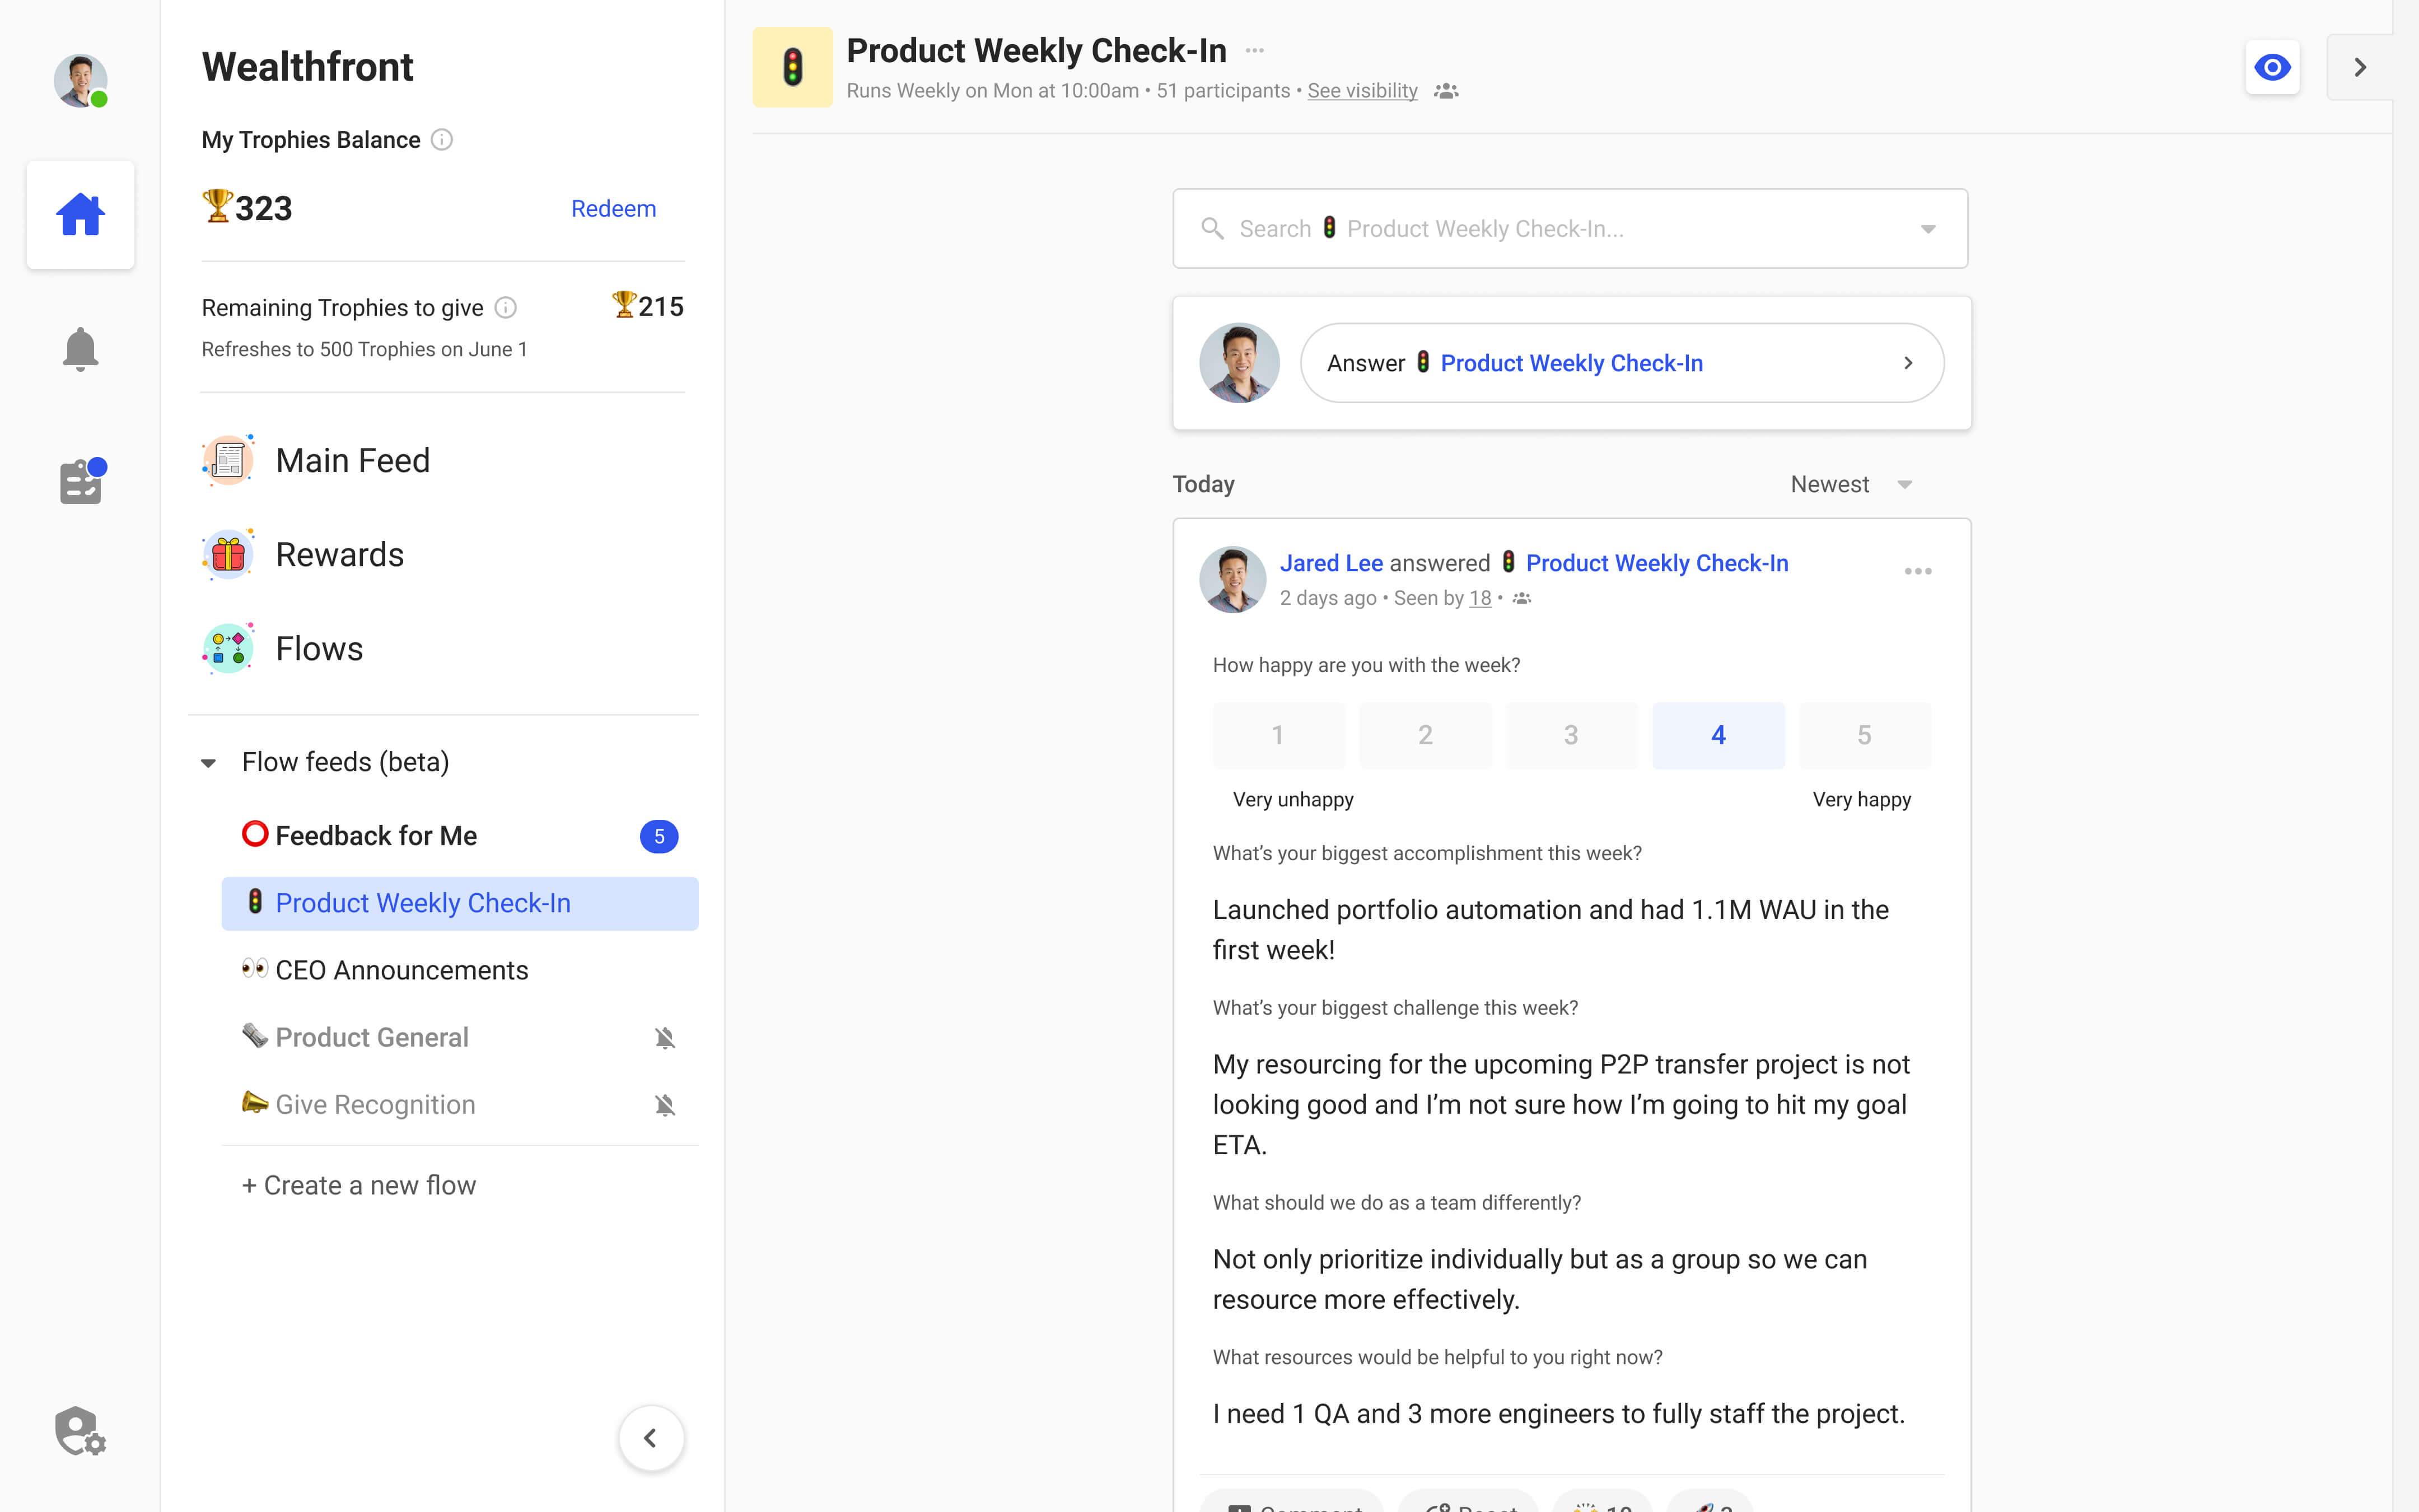Switch to the CEO Announcements feed

tap(402, 969)
